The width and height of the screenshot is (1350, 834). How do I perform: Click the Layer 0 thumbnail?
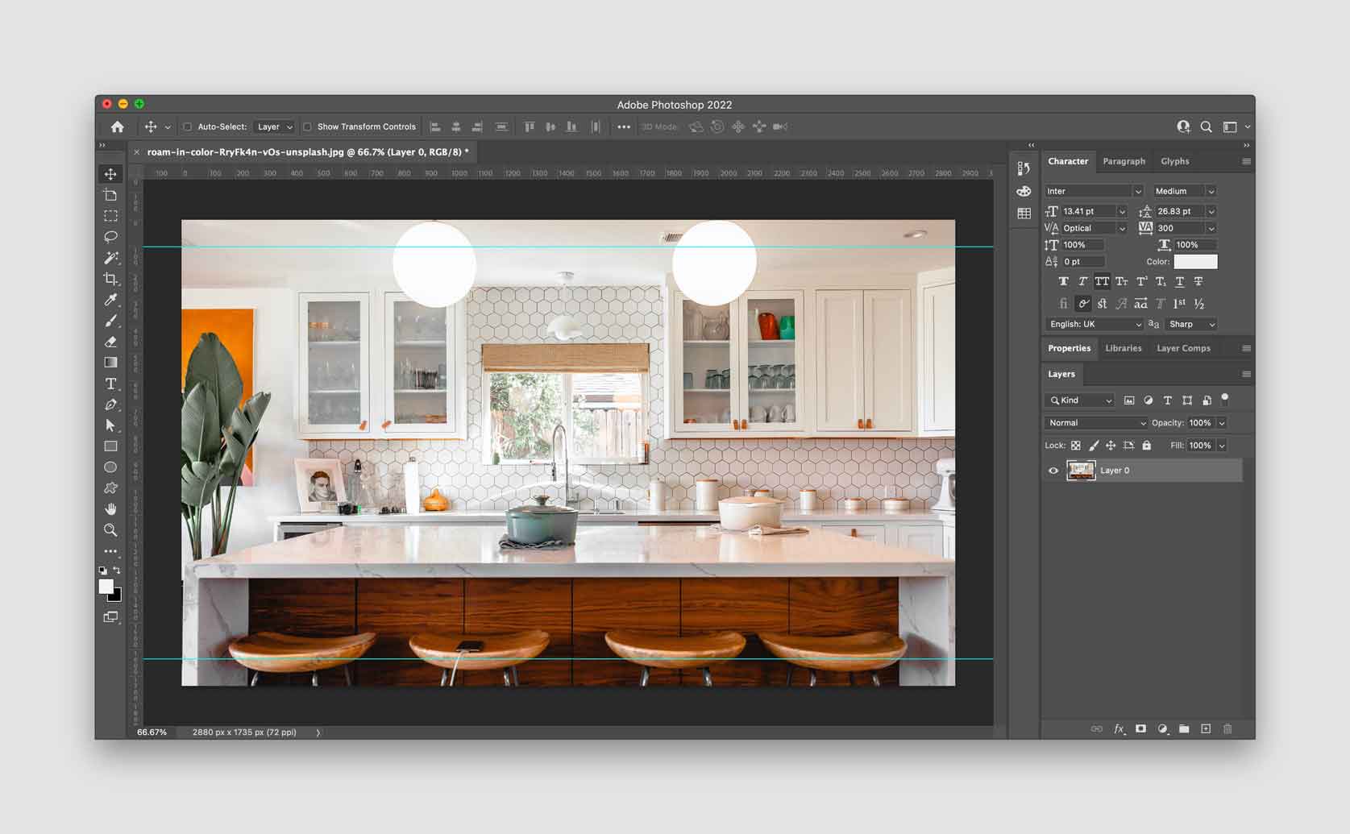1081,471
